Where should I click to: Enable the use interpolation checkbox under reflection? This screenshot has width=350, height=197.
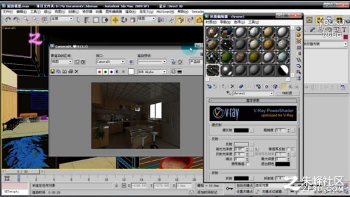tap(247, 164)
